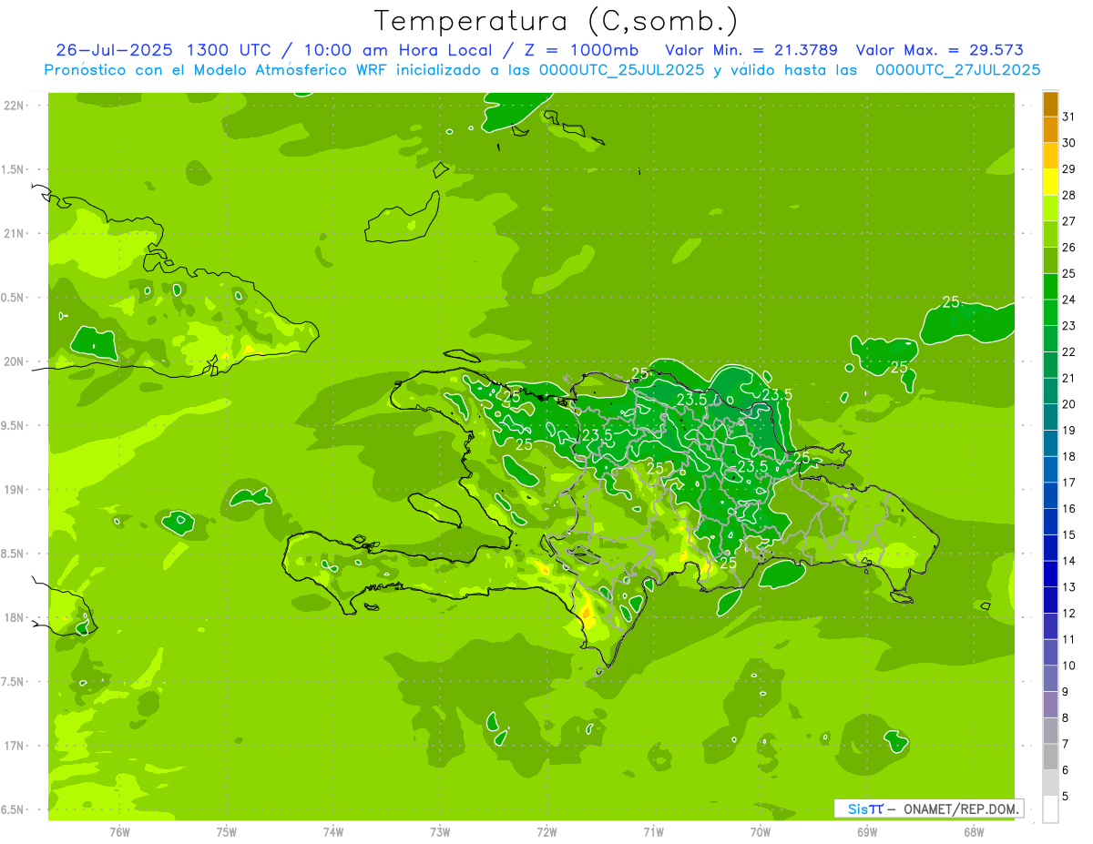Click the colorbar label '14'

pyautogui.click(x=1068, y=561)
